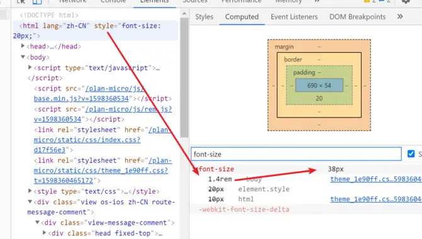Select the message-comment class text line

60,212
